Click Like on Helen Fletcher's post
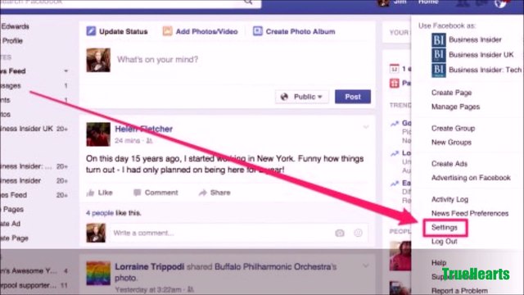Image resolution: width=524 pixels, height=295 pixels. click(x=105, y=193)
